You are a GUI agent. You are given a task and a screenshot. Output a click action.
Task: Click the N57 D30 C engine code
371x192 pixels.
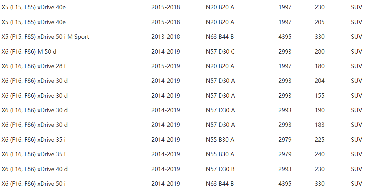pyautogui.click(x=220, y=52)
